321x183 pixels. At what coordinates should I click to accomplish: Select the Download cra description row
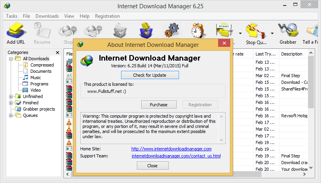[x=294, y=163]
